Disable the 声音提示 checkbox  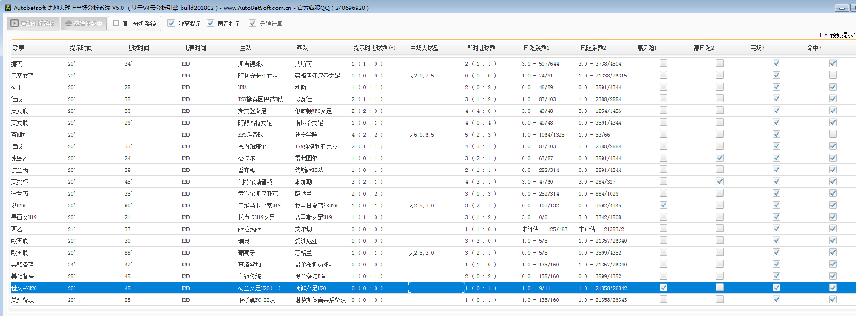pos(210,23)
